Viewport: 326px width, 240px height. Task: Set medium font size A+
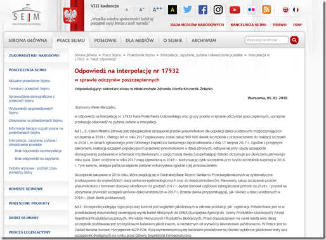click(141, 10)
